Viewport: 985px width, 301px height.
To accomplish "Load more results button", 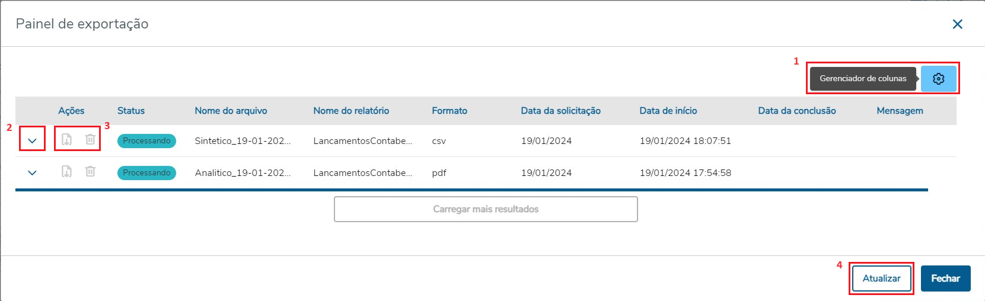I will (x=486, y=209).
